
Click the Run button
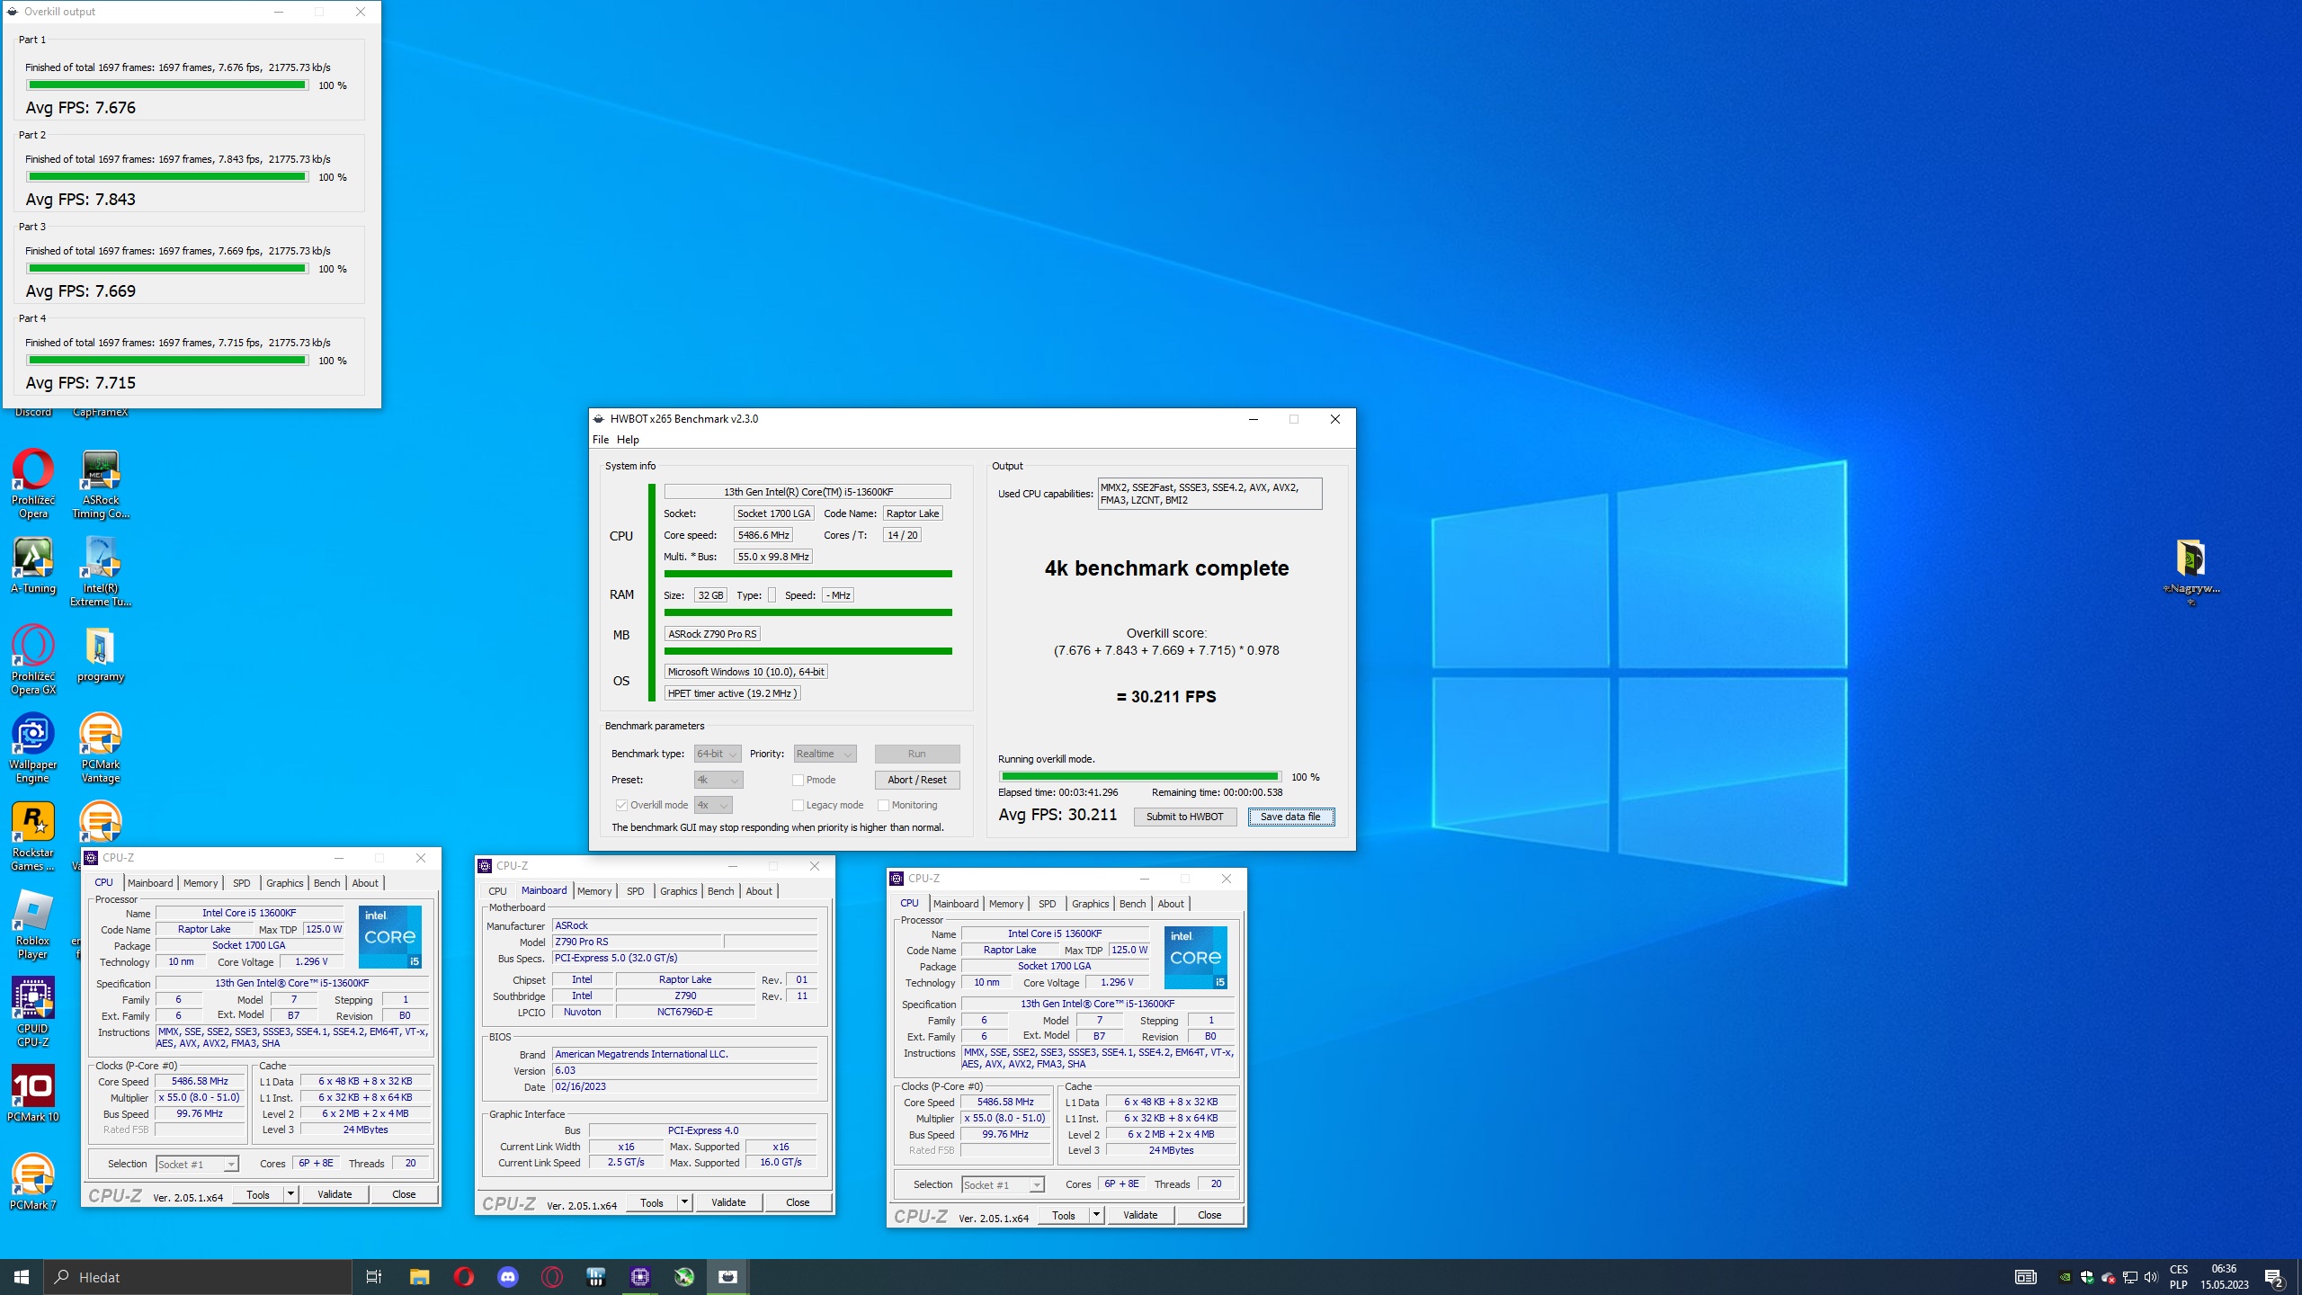pos(916,754)
